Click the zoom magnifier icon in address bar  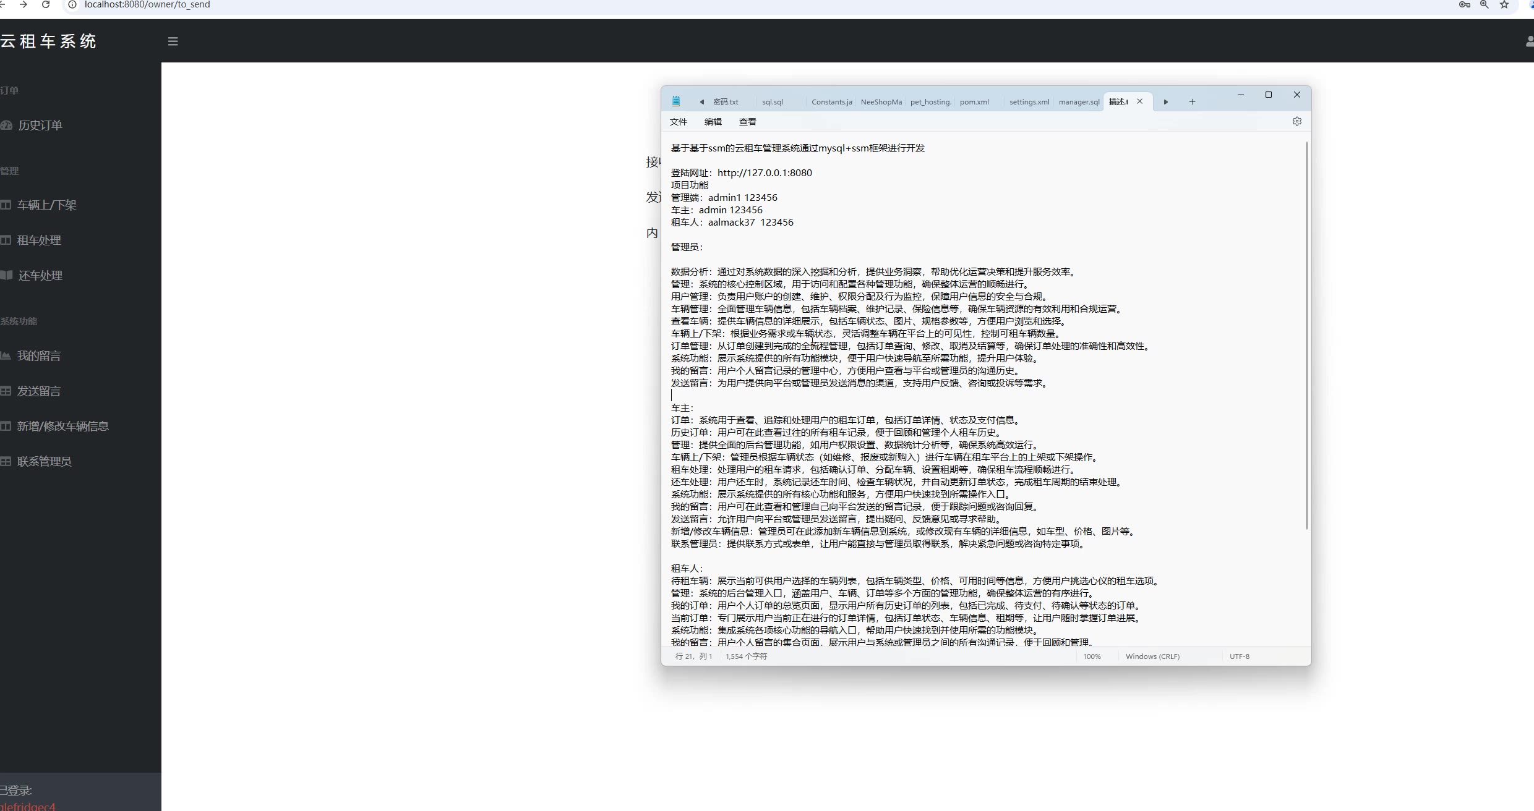[x=1484, y=4]
